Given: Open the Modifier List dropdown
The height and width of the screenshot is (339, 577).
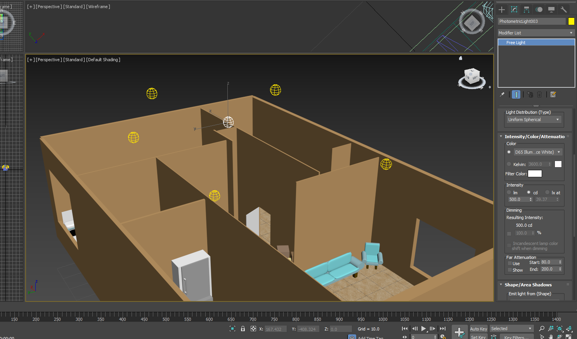Looking at the screenshot, I should click(x=536, y=33).
